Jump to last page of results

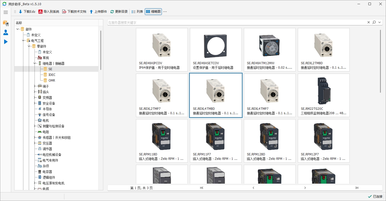pos(357,188)
